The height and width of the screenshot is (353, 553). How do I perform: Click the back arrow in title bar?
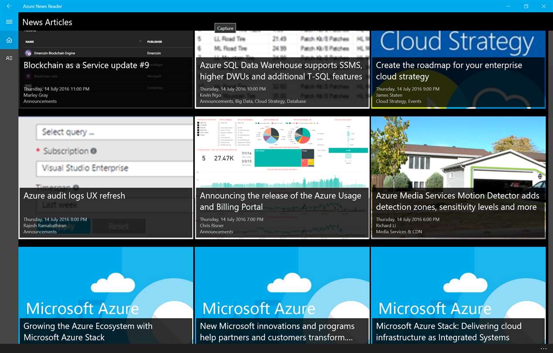9,6
